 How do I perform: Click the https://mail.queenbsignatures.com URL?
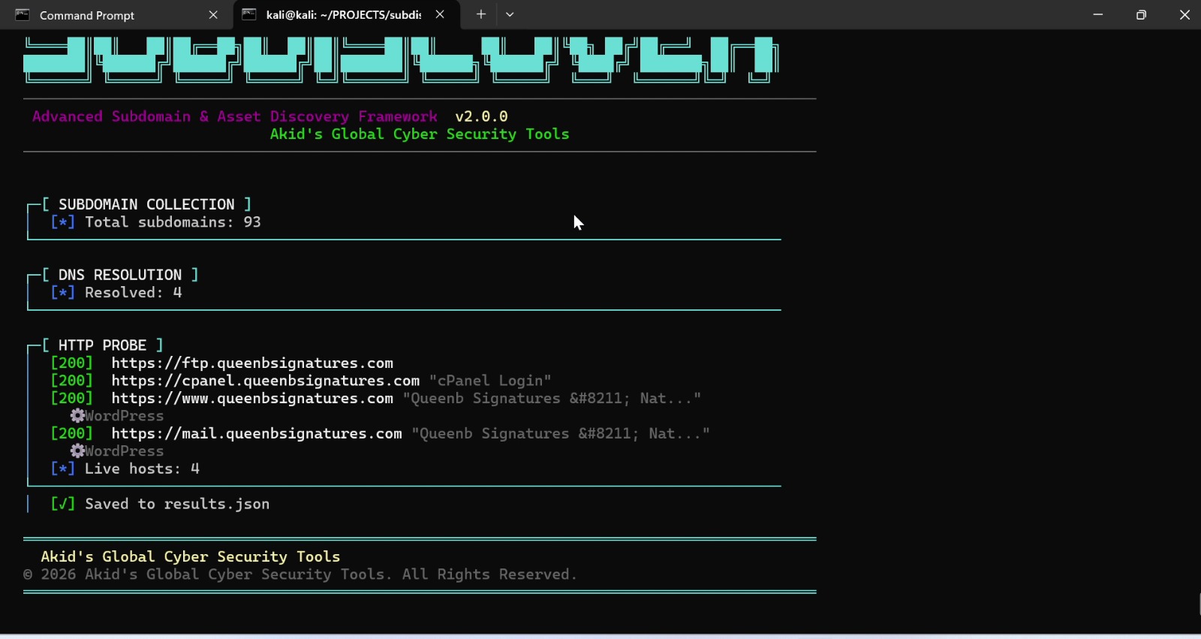click(257, 434)
